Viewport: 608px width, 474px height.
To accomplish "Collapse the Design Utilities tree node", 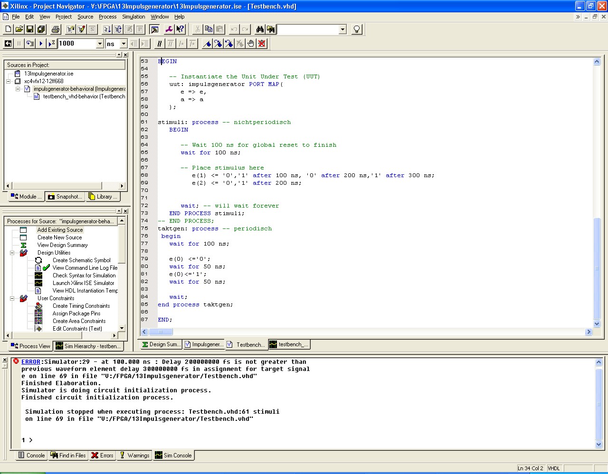I will [12, 253].
